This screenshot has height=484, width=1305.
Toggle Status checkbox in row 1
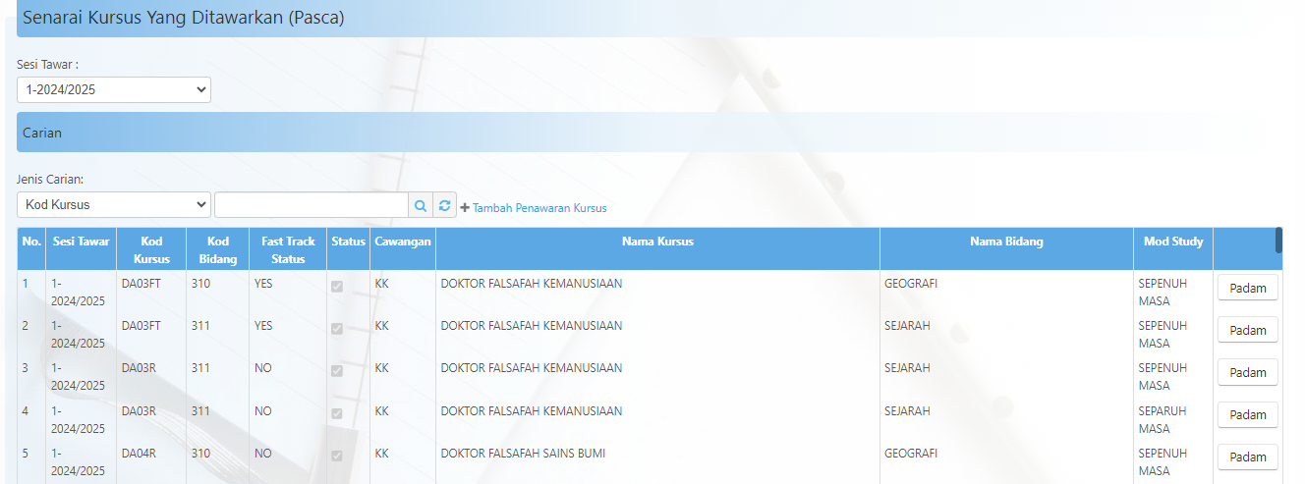(x=337, y=286)
